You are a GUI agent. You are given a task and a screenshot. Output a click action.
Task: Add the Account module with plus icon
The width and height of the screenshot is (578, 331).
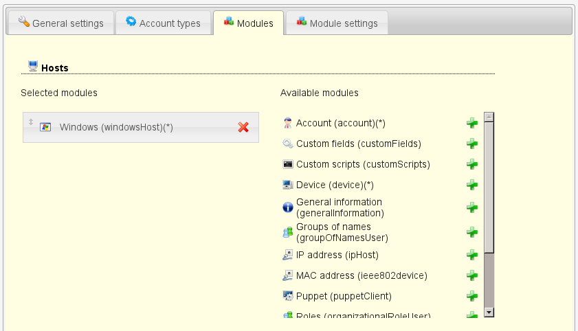472,123
